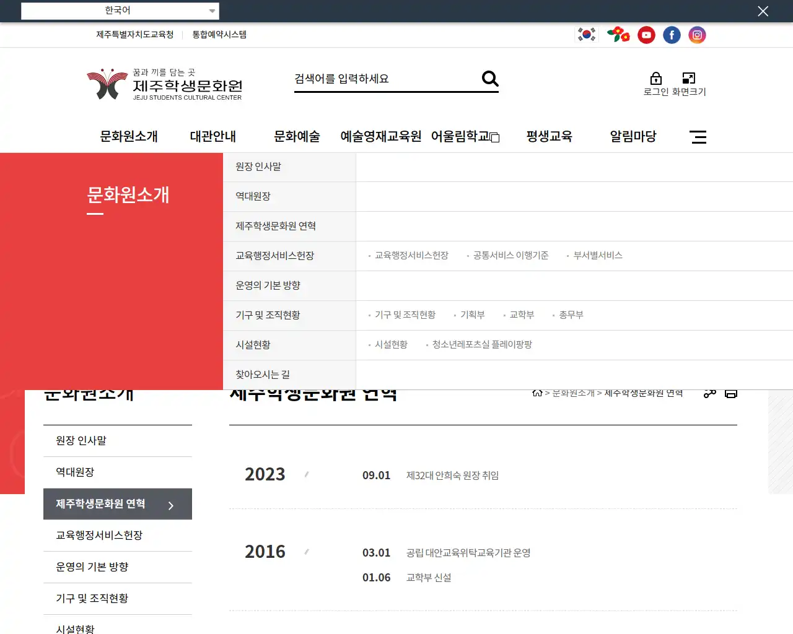Open the 문화예술 main menu
The height and width of the screenshot is (634, 793).
297,136
